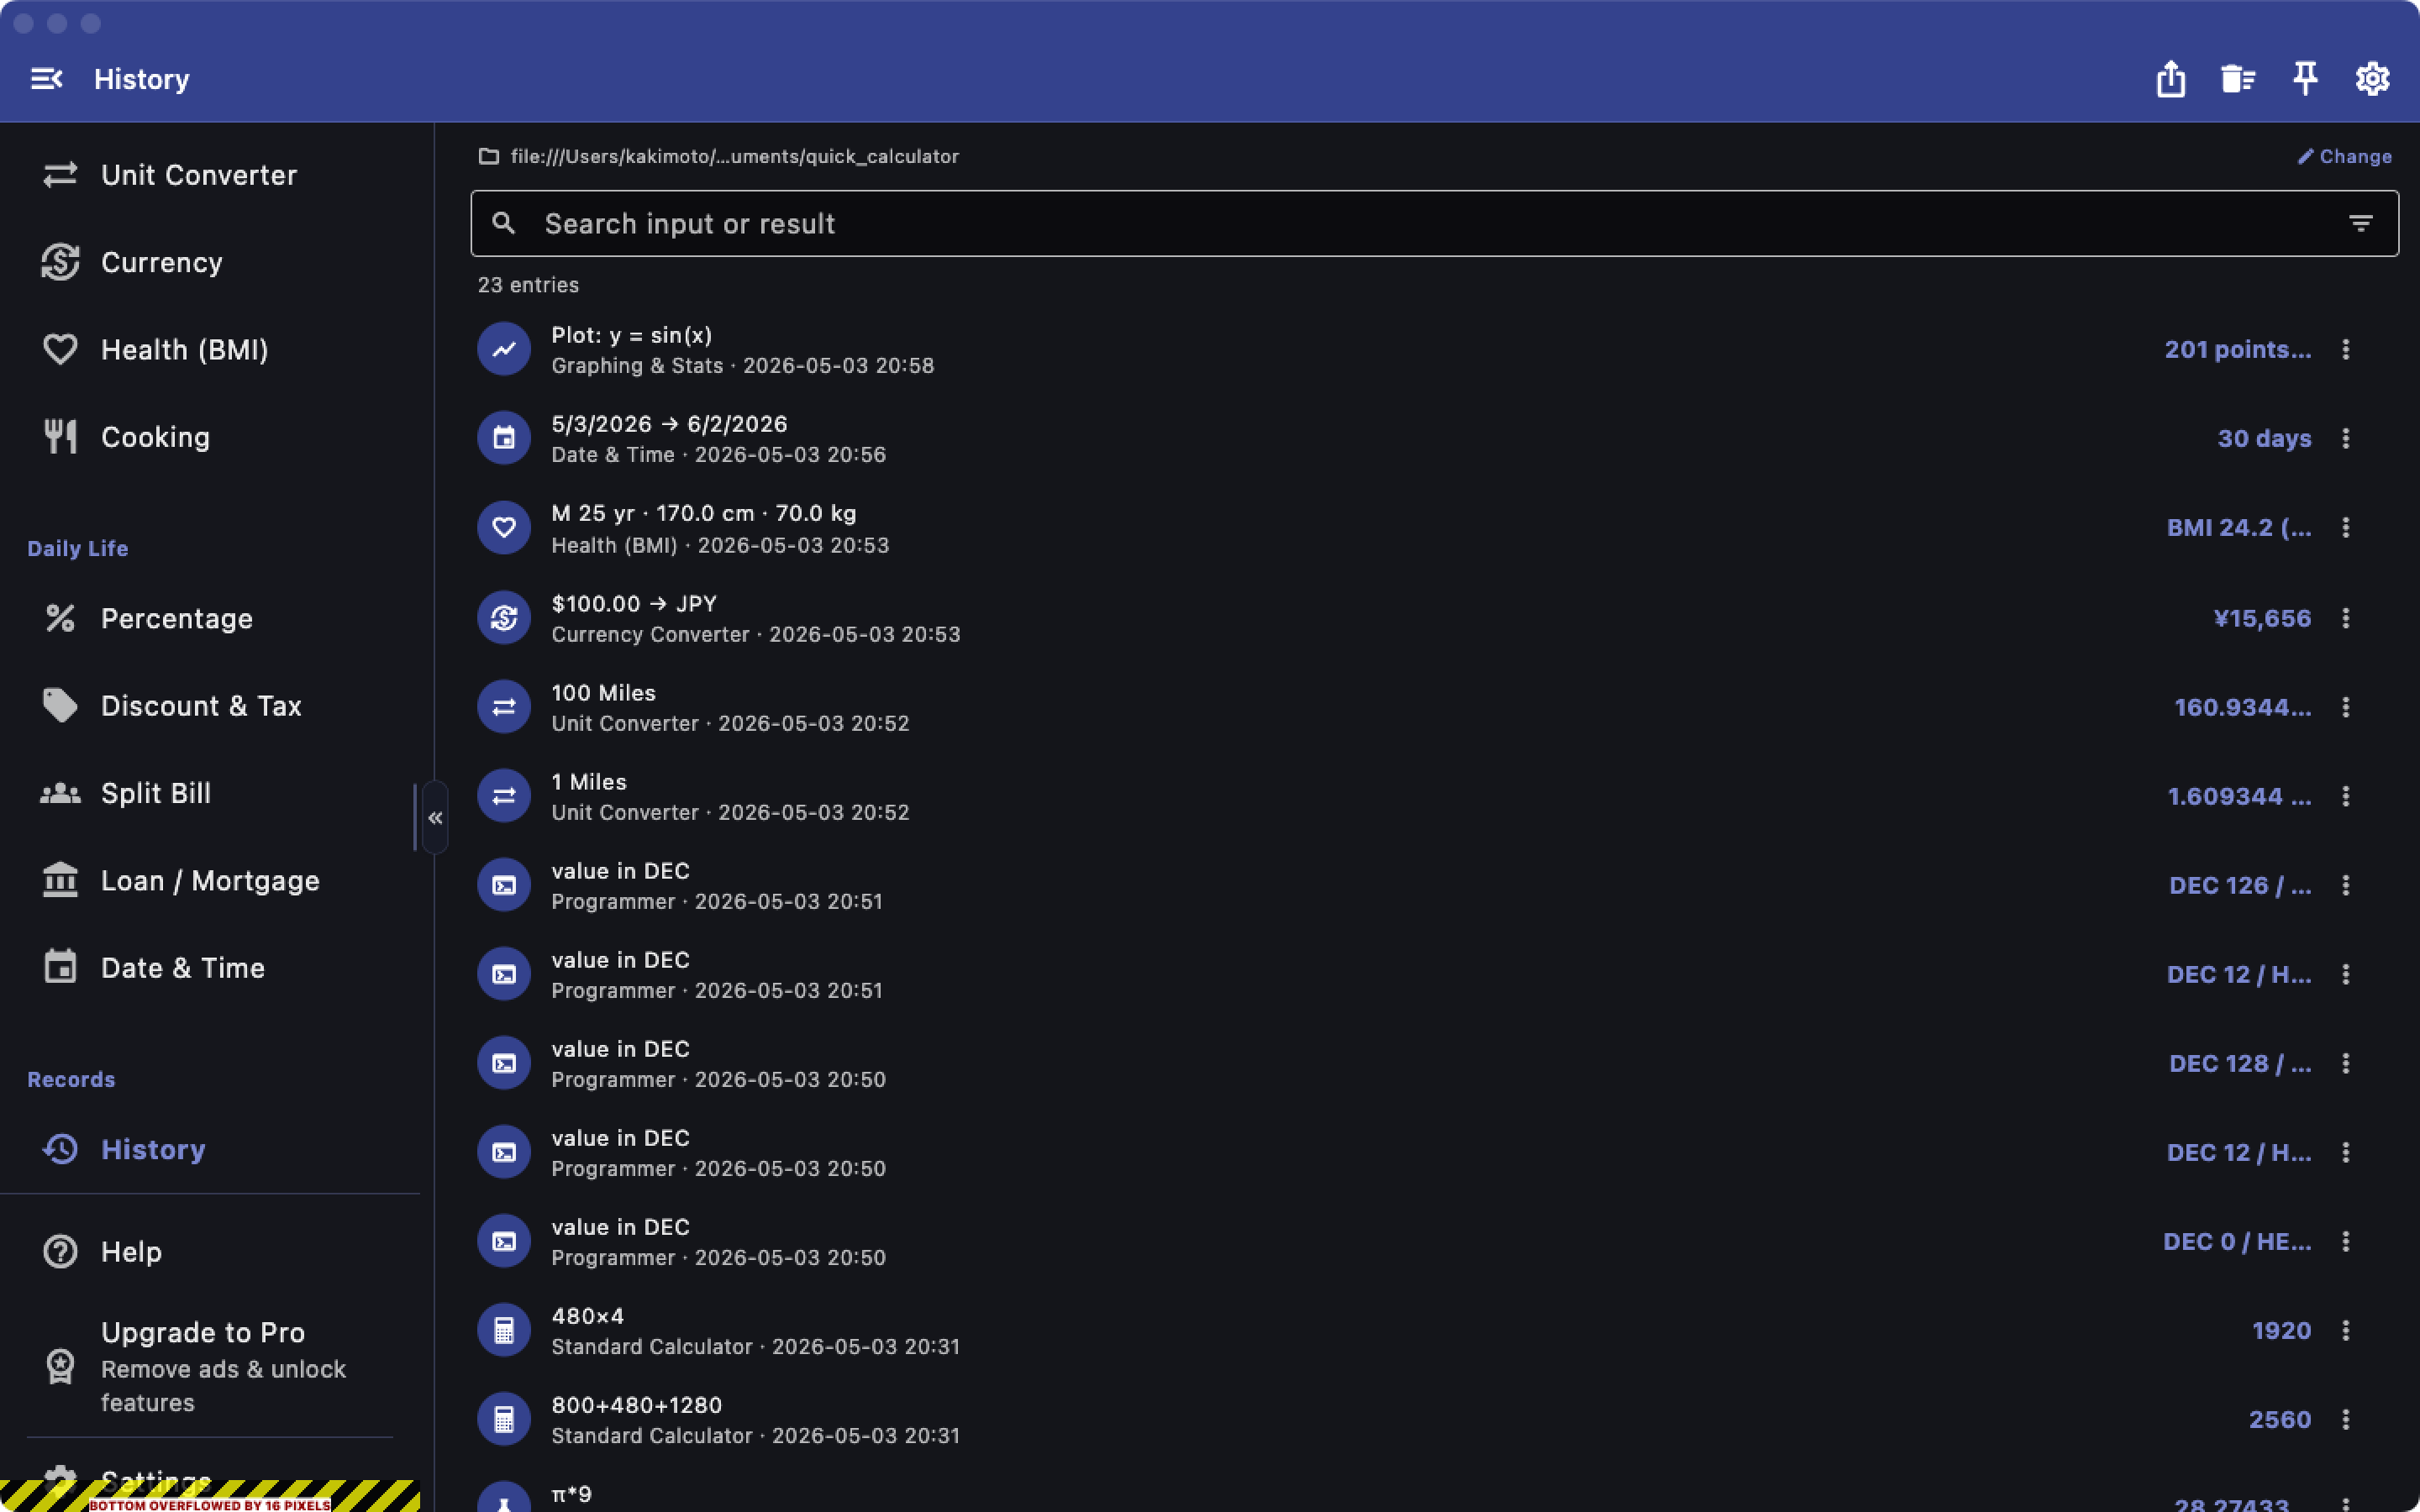Click the heart icon of the M 25 yr entry
Image resolution: width=2420 pixels, height=1512 pixels.
coord(504,527)
